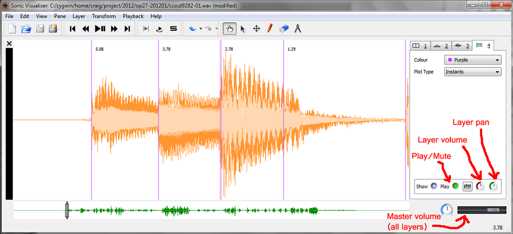Open the Undo history dropdown arrow
Screen dimensions: 513x234
[x=201, y=29]
